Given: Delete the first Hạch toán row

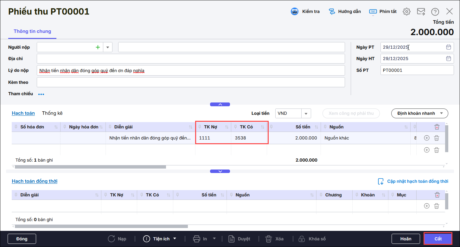Looking at the screenshot, I should [436, 138].
